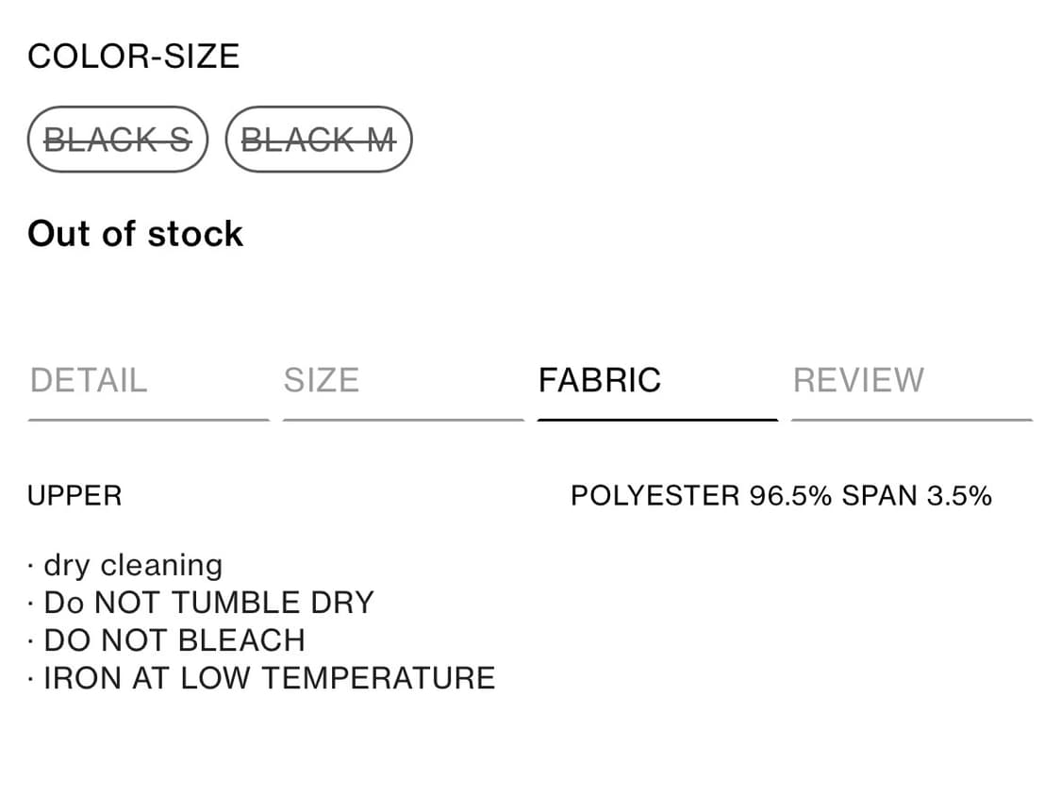
Task: Click the underline beneath the DETAIL tab
Action: 149,420
